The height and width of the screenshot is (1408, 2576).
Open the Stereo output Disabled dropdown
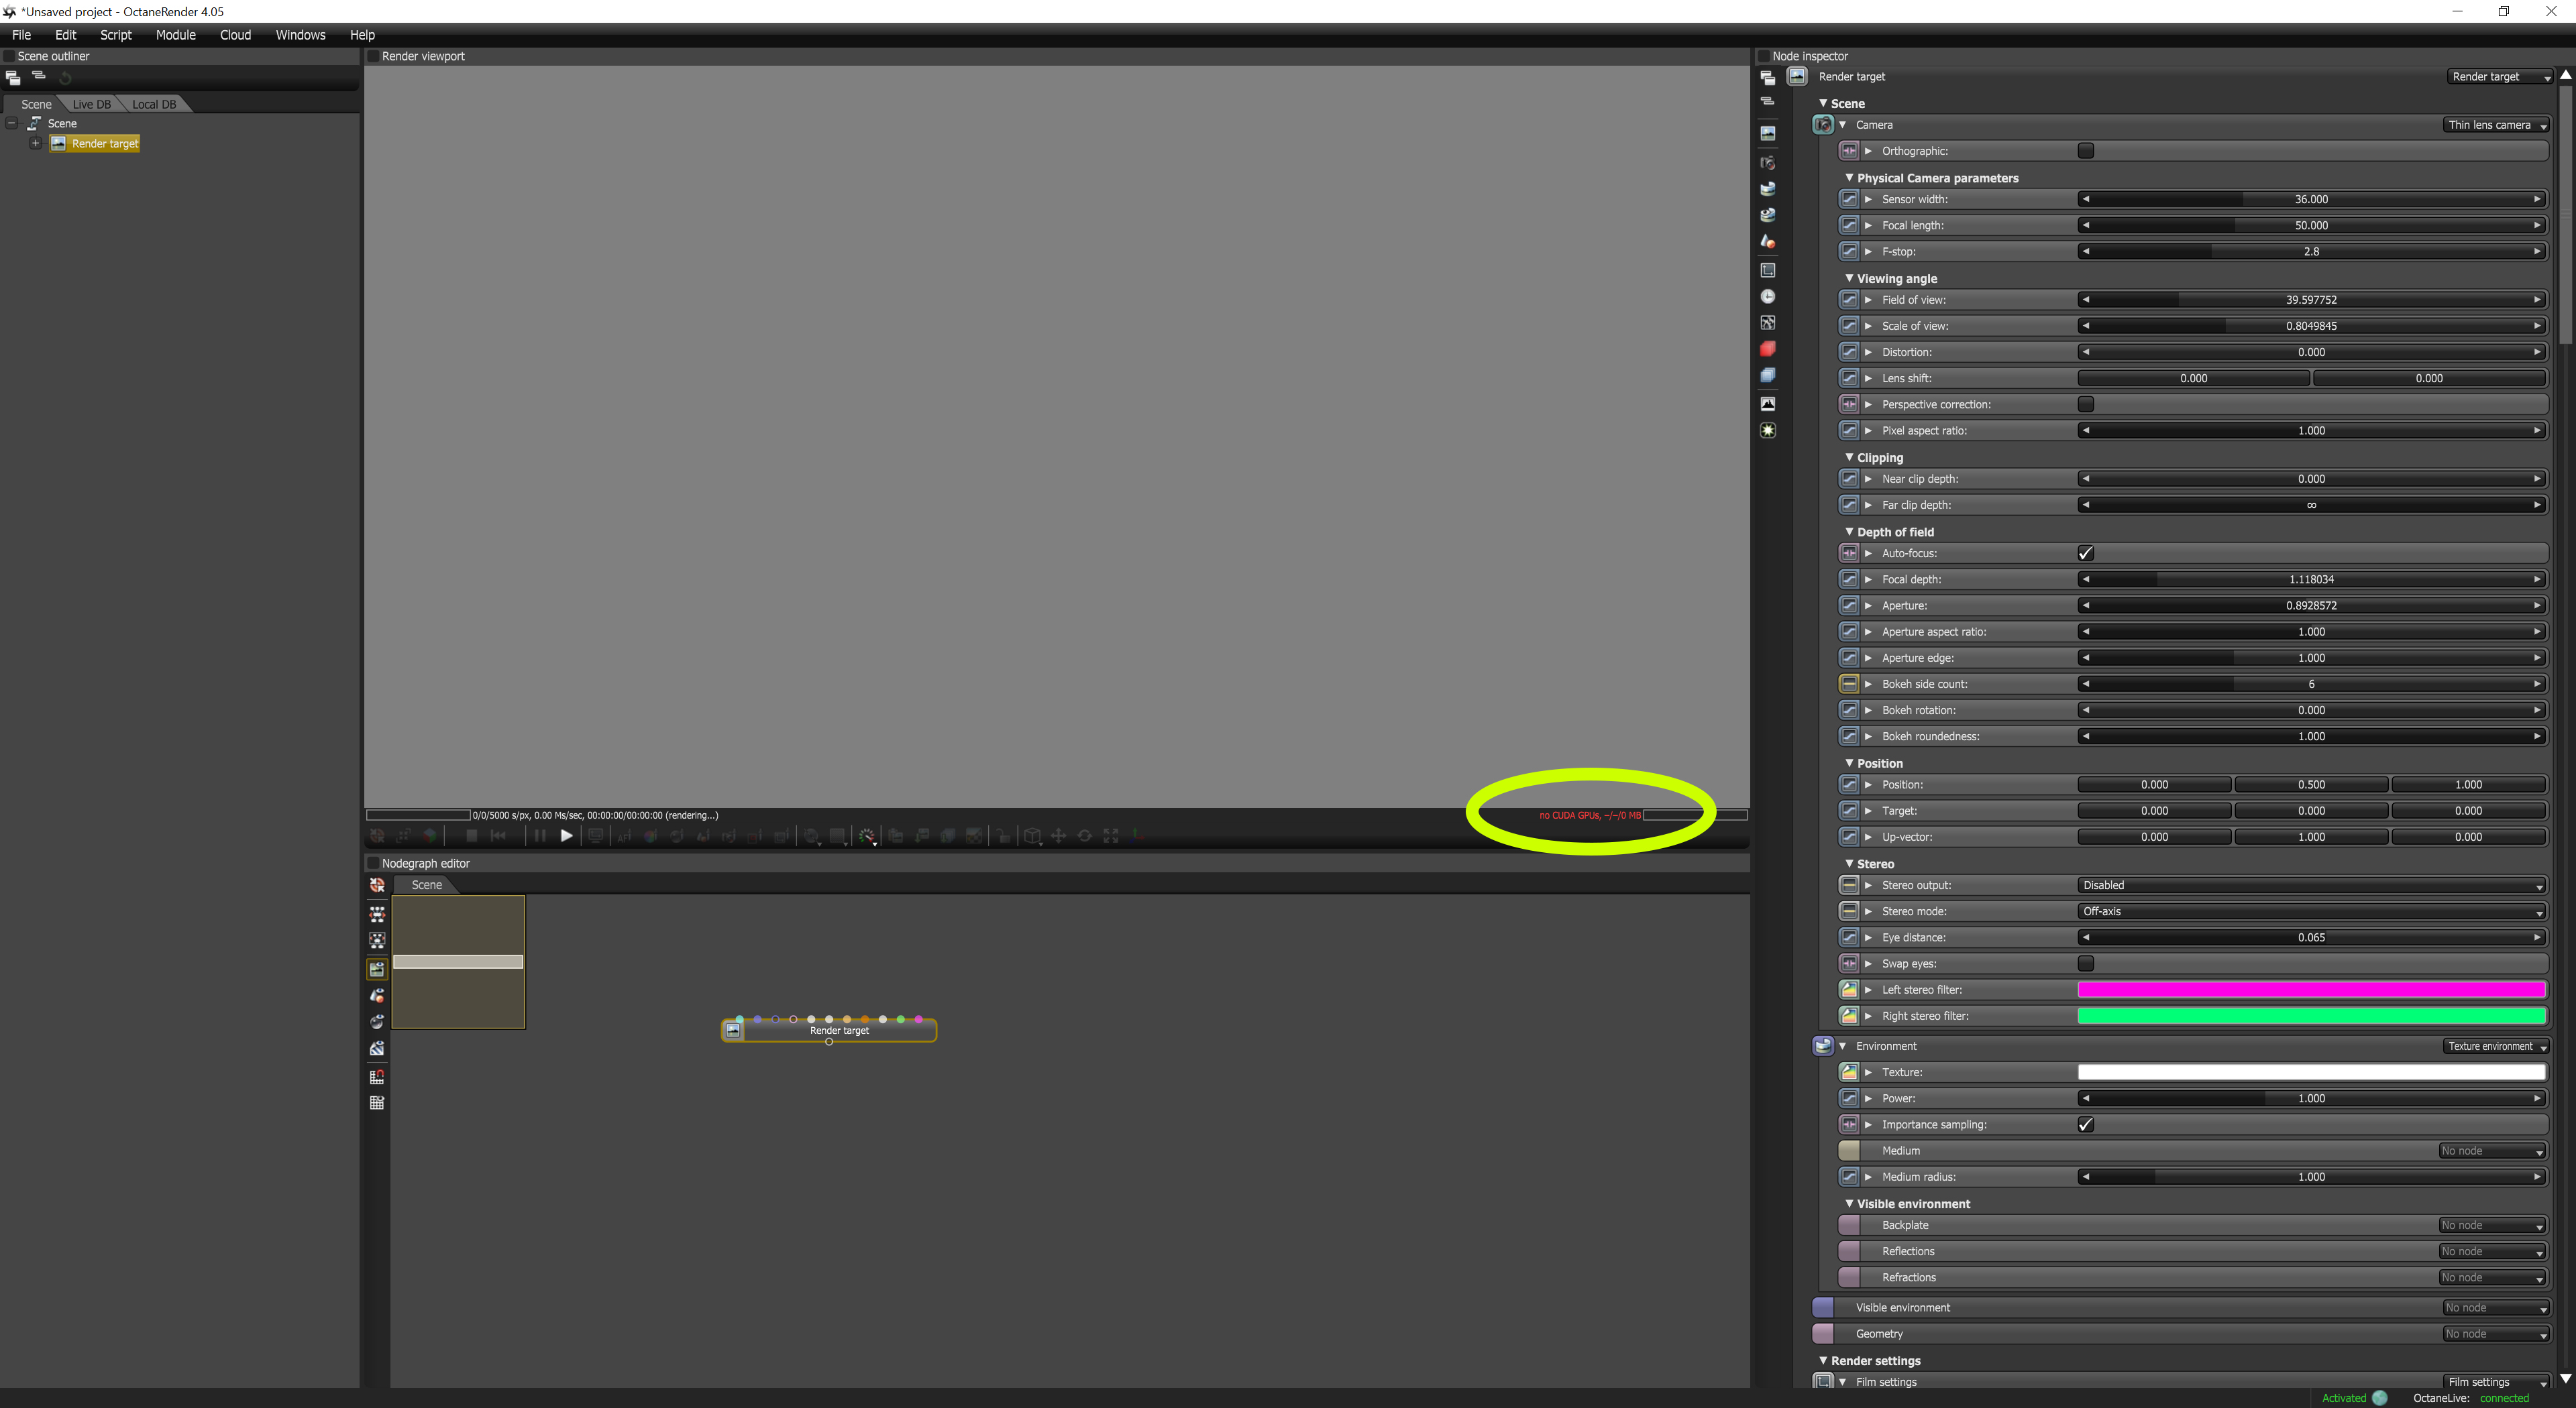pos(2311,886)
